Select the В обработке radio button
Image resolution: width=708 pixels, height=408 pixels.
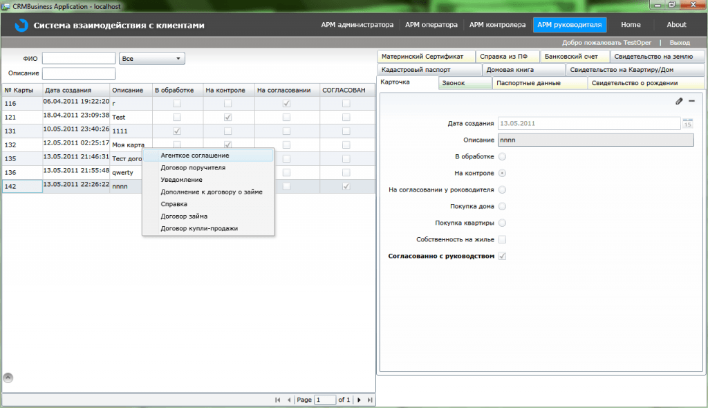click(502, 157)
